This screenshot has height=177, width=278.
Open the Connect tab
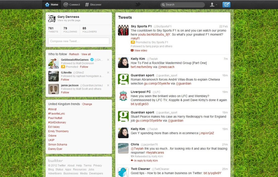[72, 5]
